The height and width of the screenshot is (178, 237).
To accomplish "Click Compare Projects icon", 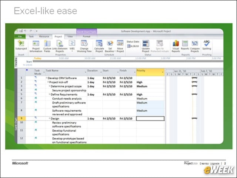I will coord(195,43).
